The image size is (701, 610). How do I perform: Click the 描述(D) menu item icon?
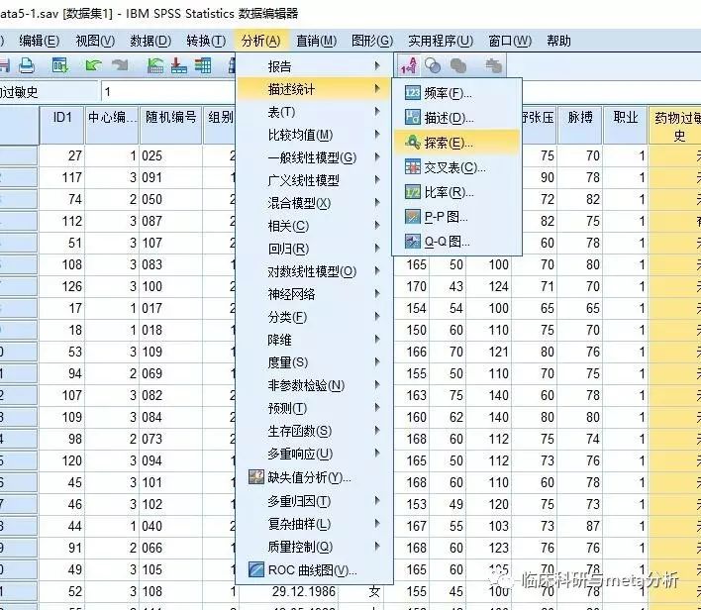412,118
